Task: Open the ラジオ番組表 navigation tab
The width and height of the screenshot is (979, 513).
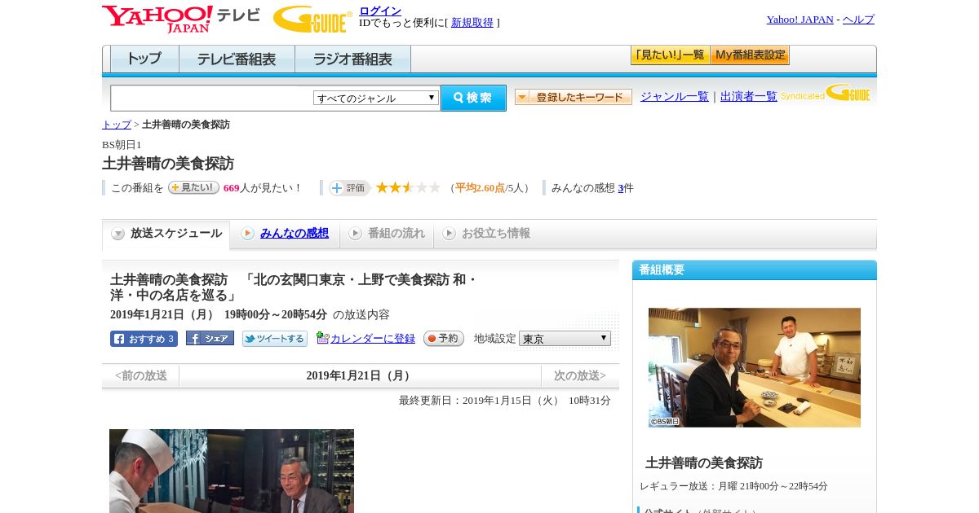Action: tap(352, 59)
